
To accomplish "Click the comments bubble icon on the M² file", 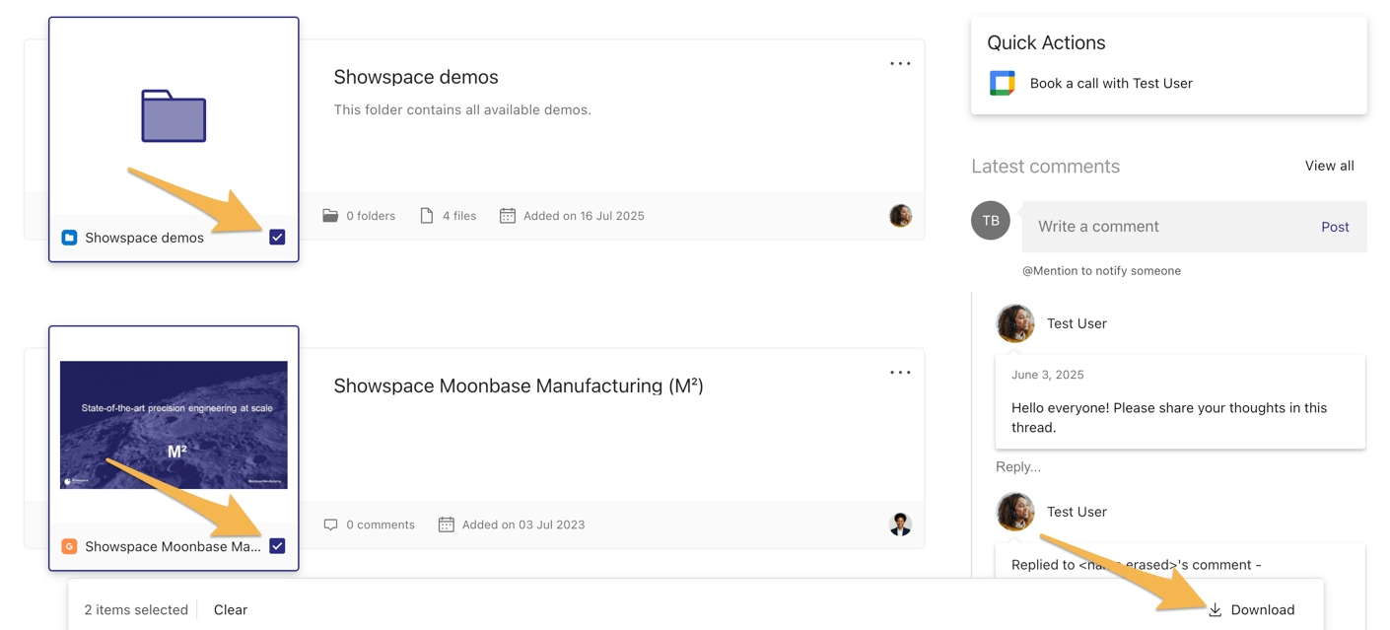I will coord(331,524).
